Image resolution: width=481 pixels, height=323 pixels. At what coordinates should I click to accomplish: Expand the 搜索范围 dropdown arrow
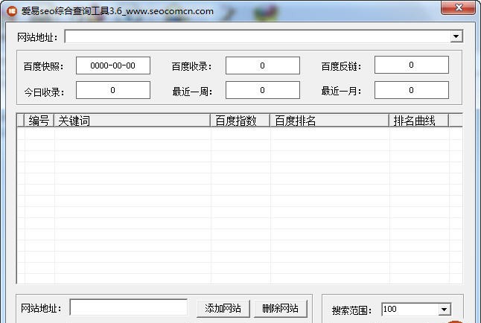tap(444, 309)
